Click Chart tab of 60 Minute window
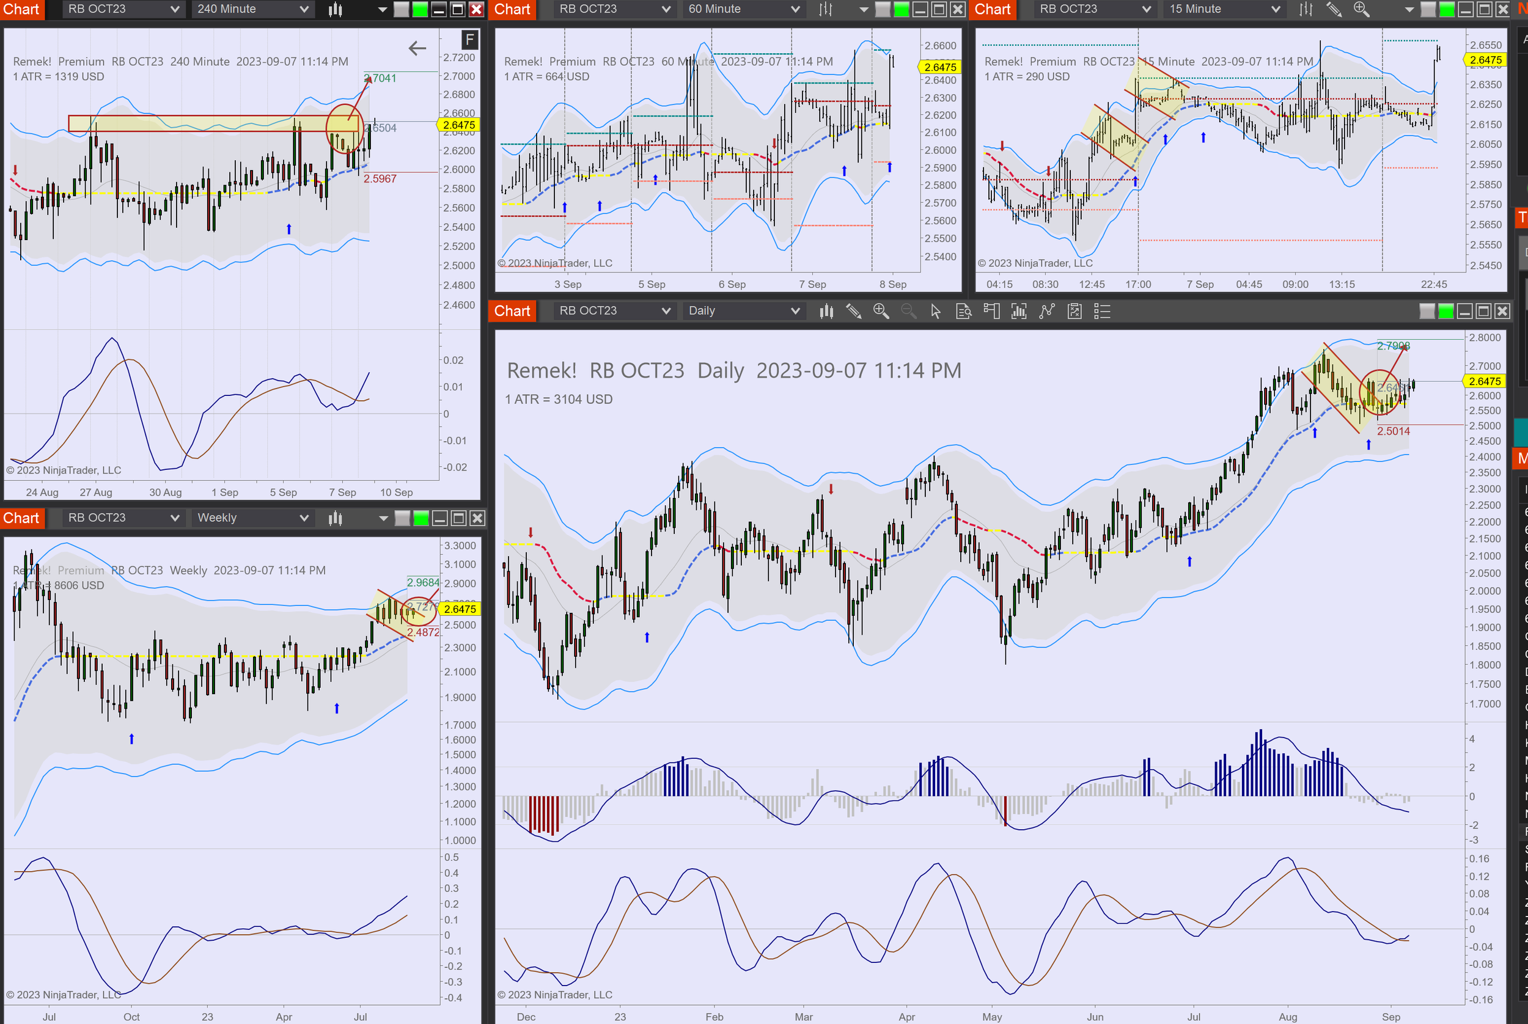 (x=512, y=9)
